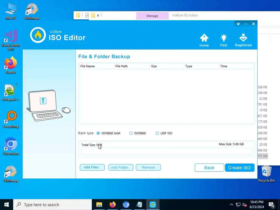Screen dimensions: 280x210
Task: Open Manage tab in File Explorer
Action: click(152, 16)
